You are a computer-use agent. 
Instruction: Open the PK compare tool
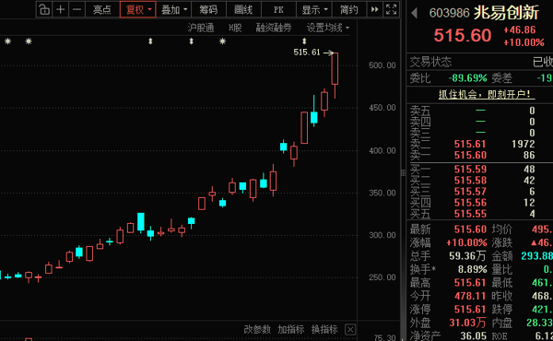[278, 9]
